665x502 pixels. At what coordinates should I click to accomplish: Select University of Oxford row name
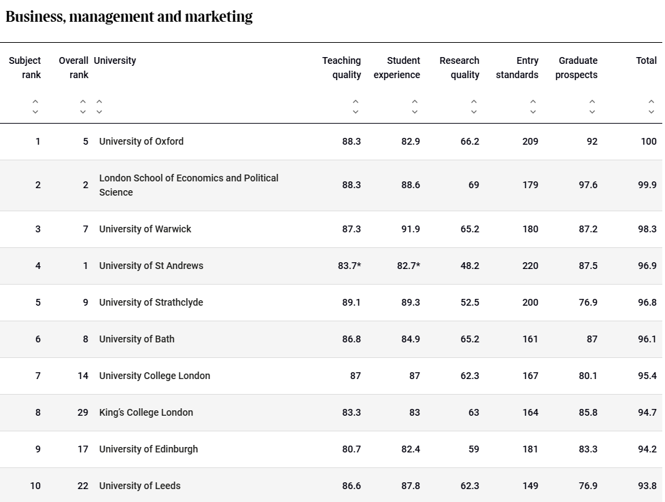[141, 141]
